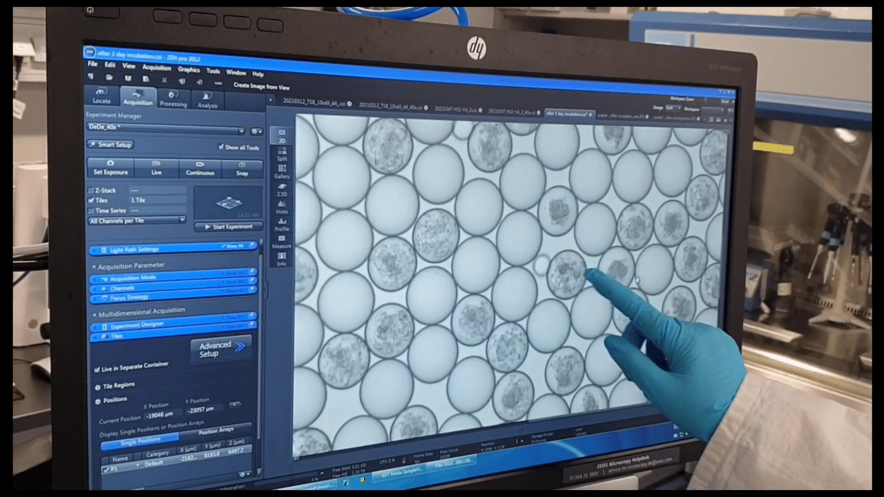Click the cut scissors toolbar icon

click(164, 80)
